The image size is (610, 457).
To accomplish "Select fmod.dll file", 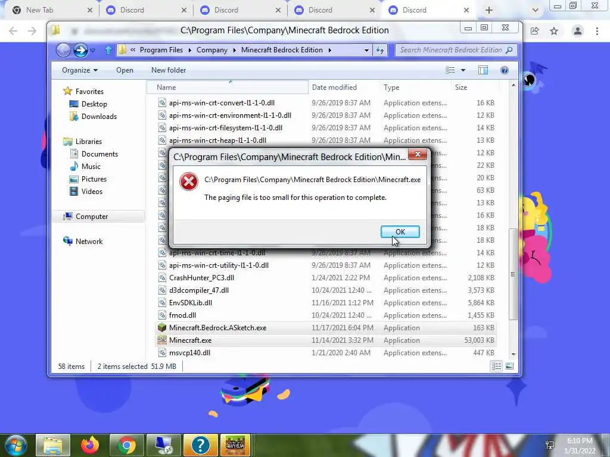I will tap(182, 315).
